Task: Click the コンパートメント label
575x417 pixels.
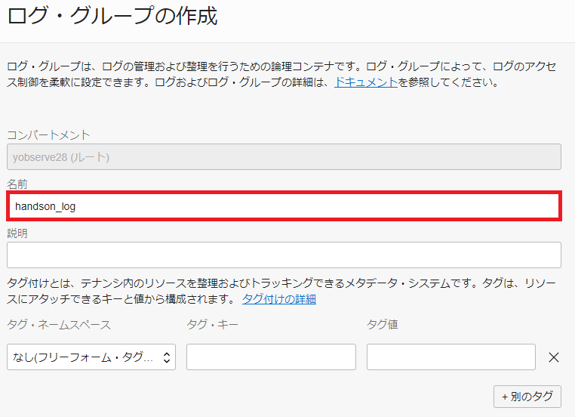Action: coord(48,135)
